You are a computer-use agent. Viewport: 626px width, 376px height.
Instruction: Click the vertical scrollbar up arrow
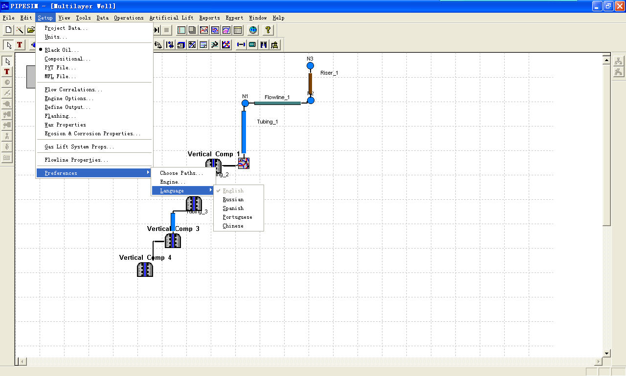(x=606, y=61)
